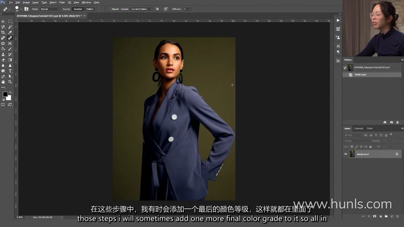
Task: Open the Mode Normal dropdown
Action: (49, 9)
